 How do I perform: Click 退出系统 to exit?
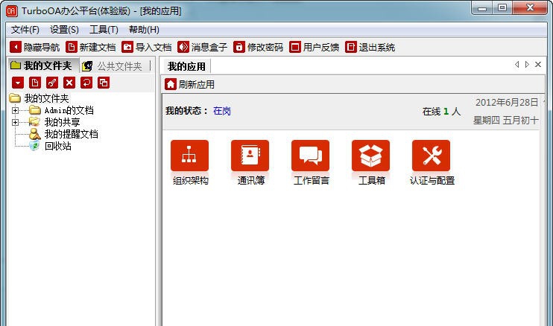370,47
